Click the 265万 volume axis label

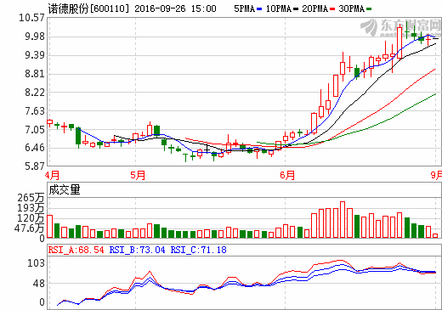click(x=31, y=198)
